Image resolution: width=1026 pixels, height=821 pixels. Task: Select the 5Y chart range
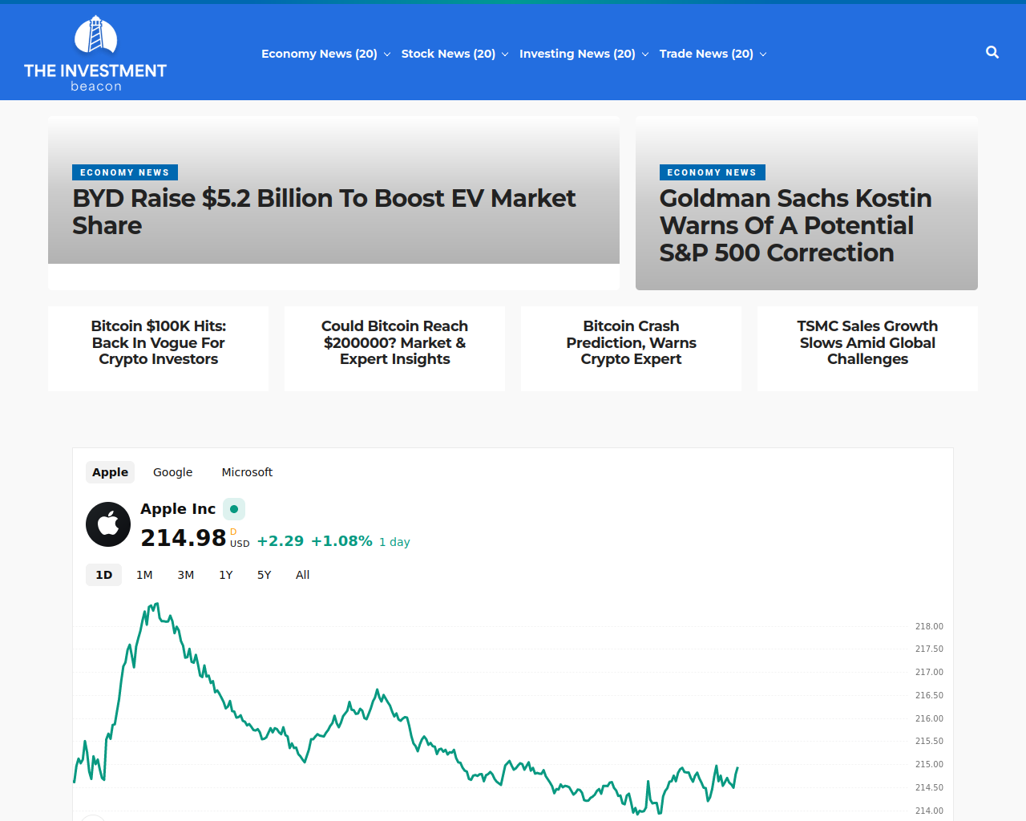coord(265,575)
